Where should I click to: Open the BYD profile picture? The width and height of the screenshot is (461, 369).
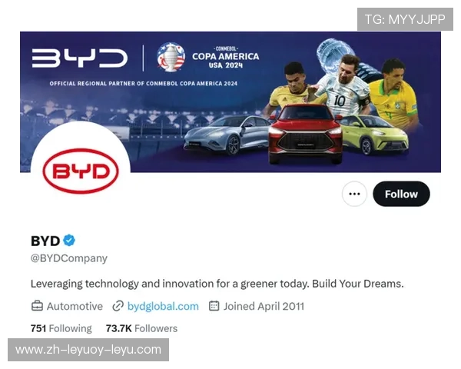(x=81, y=171)
